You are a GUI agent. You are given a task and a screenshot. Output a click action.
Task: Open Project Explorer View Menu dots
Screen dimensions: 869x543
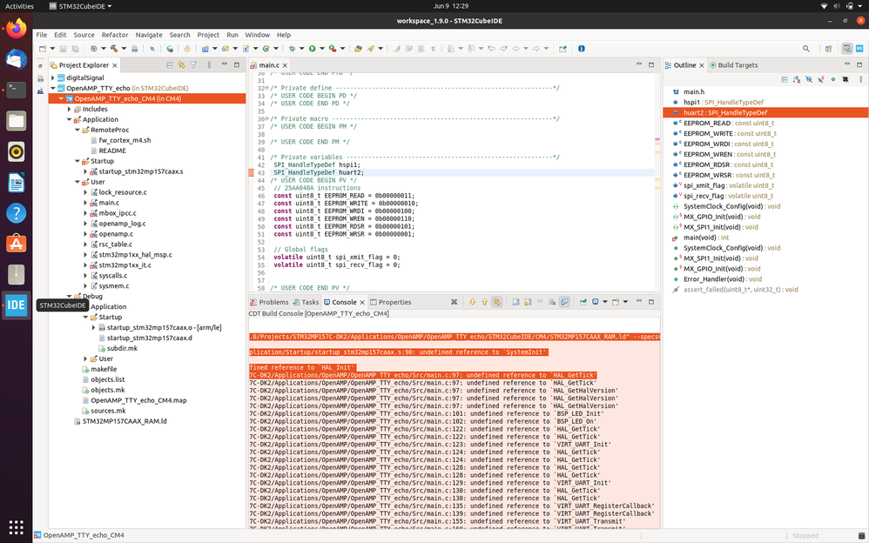click(209, 64)
